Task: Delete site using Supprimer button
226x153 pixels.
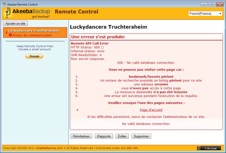Action: click(141, 136)
